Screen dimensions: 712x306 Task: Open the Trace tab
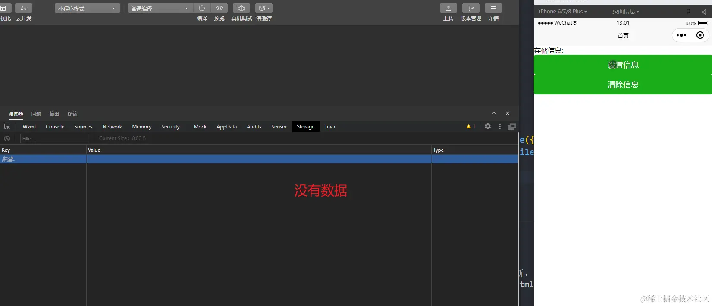(x=330, y=127)
